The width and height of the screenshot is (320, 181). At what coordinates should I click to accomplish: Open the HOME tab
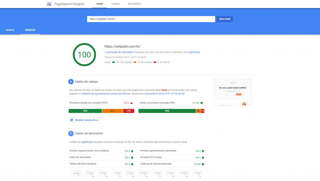(100, 4)
